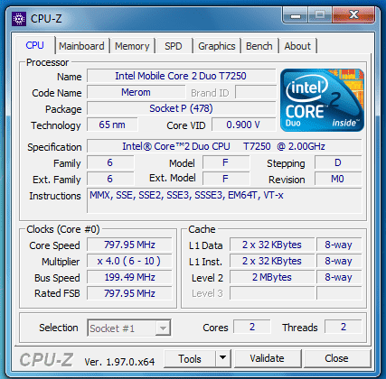Click the processor Name field value
The height and width of the screenshot is (379, 386).
(181, 76)
